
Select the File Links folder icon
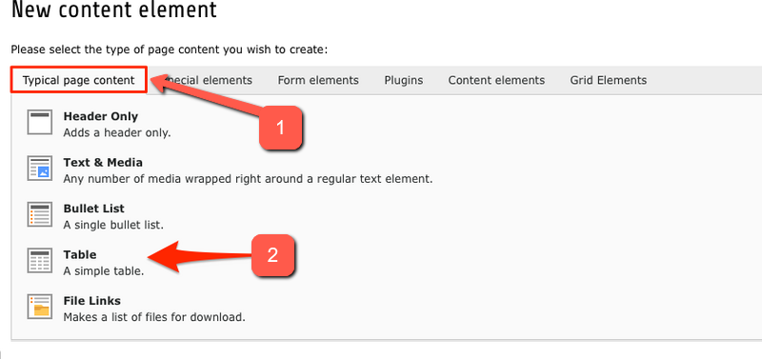39,307
